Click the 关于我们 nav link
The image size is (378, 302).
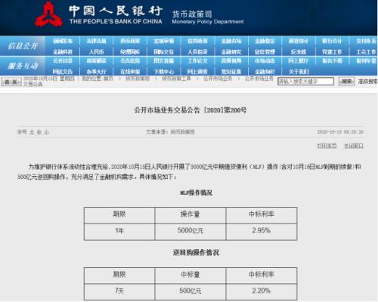coord(299,72)
